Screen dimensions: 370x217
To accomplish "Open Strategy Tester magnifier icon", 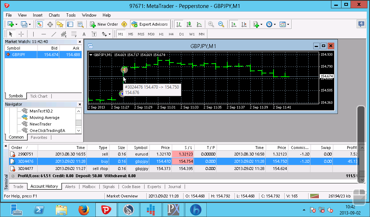I will [x=80, y=24].
